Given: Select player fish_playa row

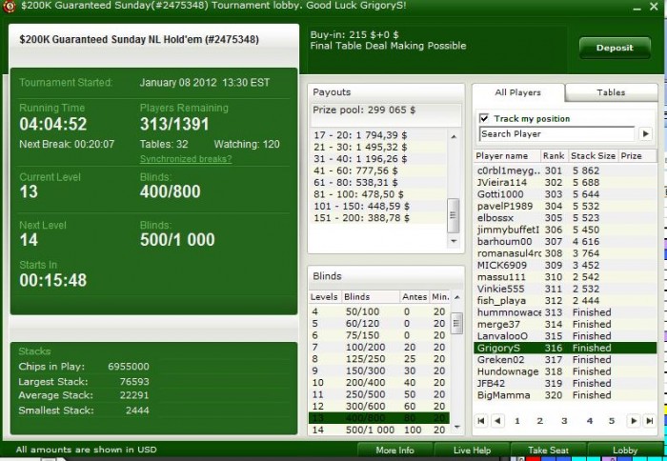Looking at the screenshot, I should pyautogui.click(x=565, y=301).
